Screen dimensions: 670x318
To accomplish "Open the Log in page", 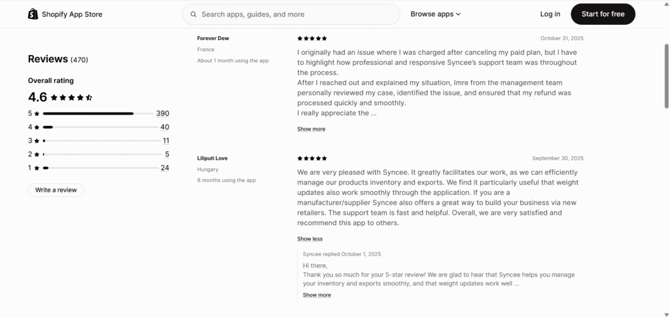I will 550,14.
